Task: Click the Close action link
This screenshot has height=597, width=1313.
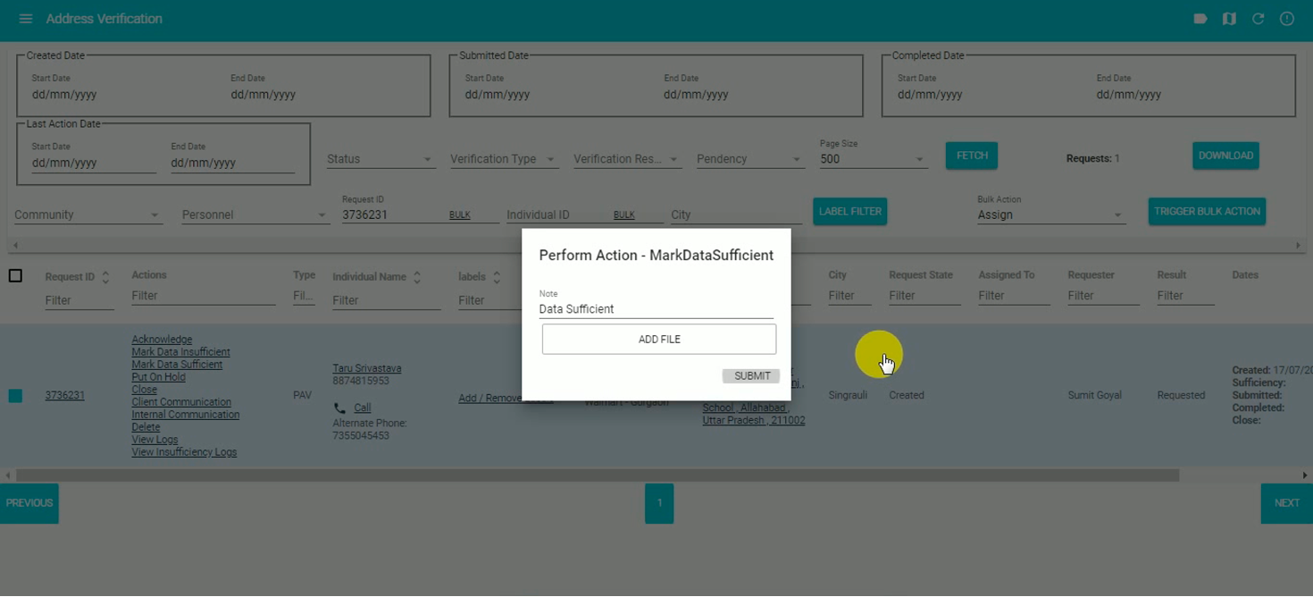Action: [144, 390]
